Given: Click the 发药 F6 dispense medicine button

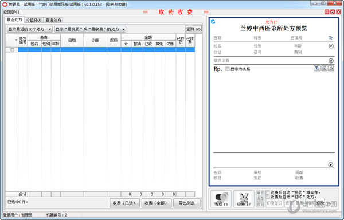Looking at the screenshot, I should pos(221,199).
